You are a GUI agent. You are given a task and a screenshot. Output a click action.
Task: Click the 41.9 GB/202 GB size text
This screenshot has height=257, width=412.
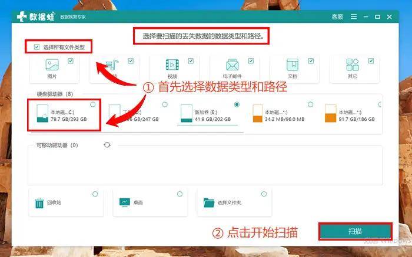[x=212, y=119]
